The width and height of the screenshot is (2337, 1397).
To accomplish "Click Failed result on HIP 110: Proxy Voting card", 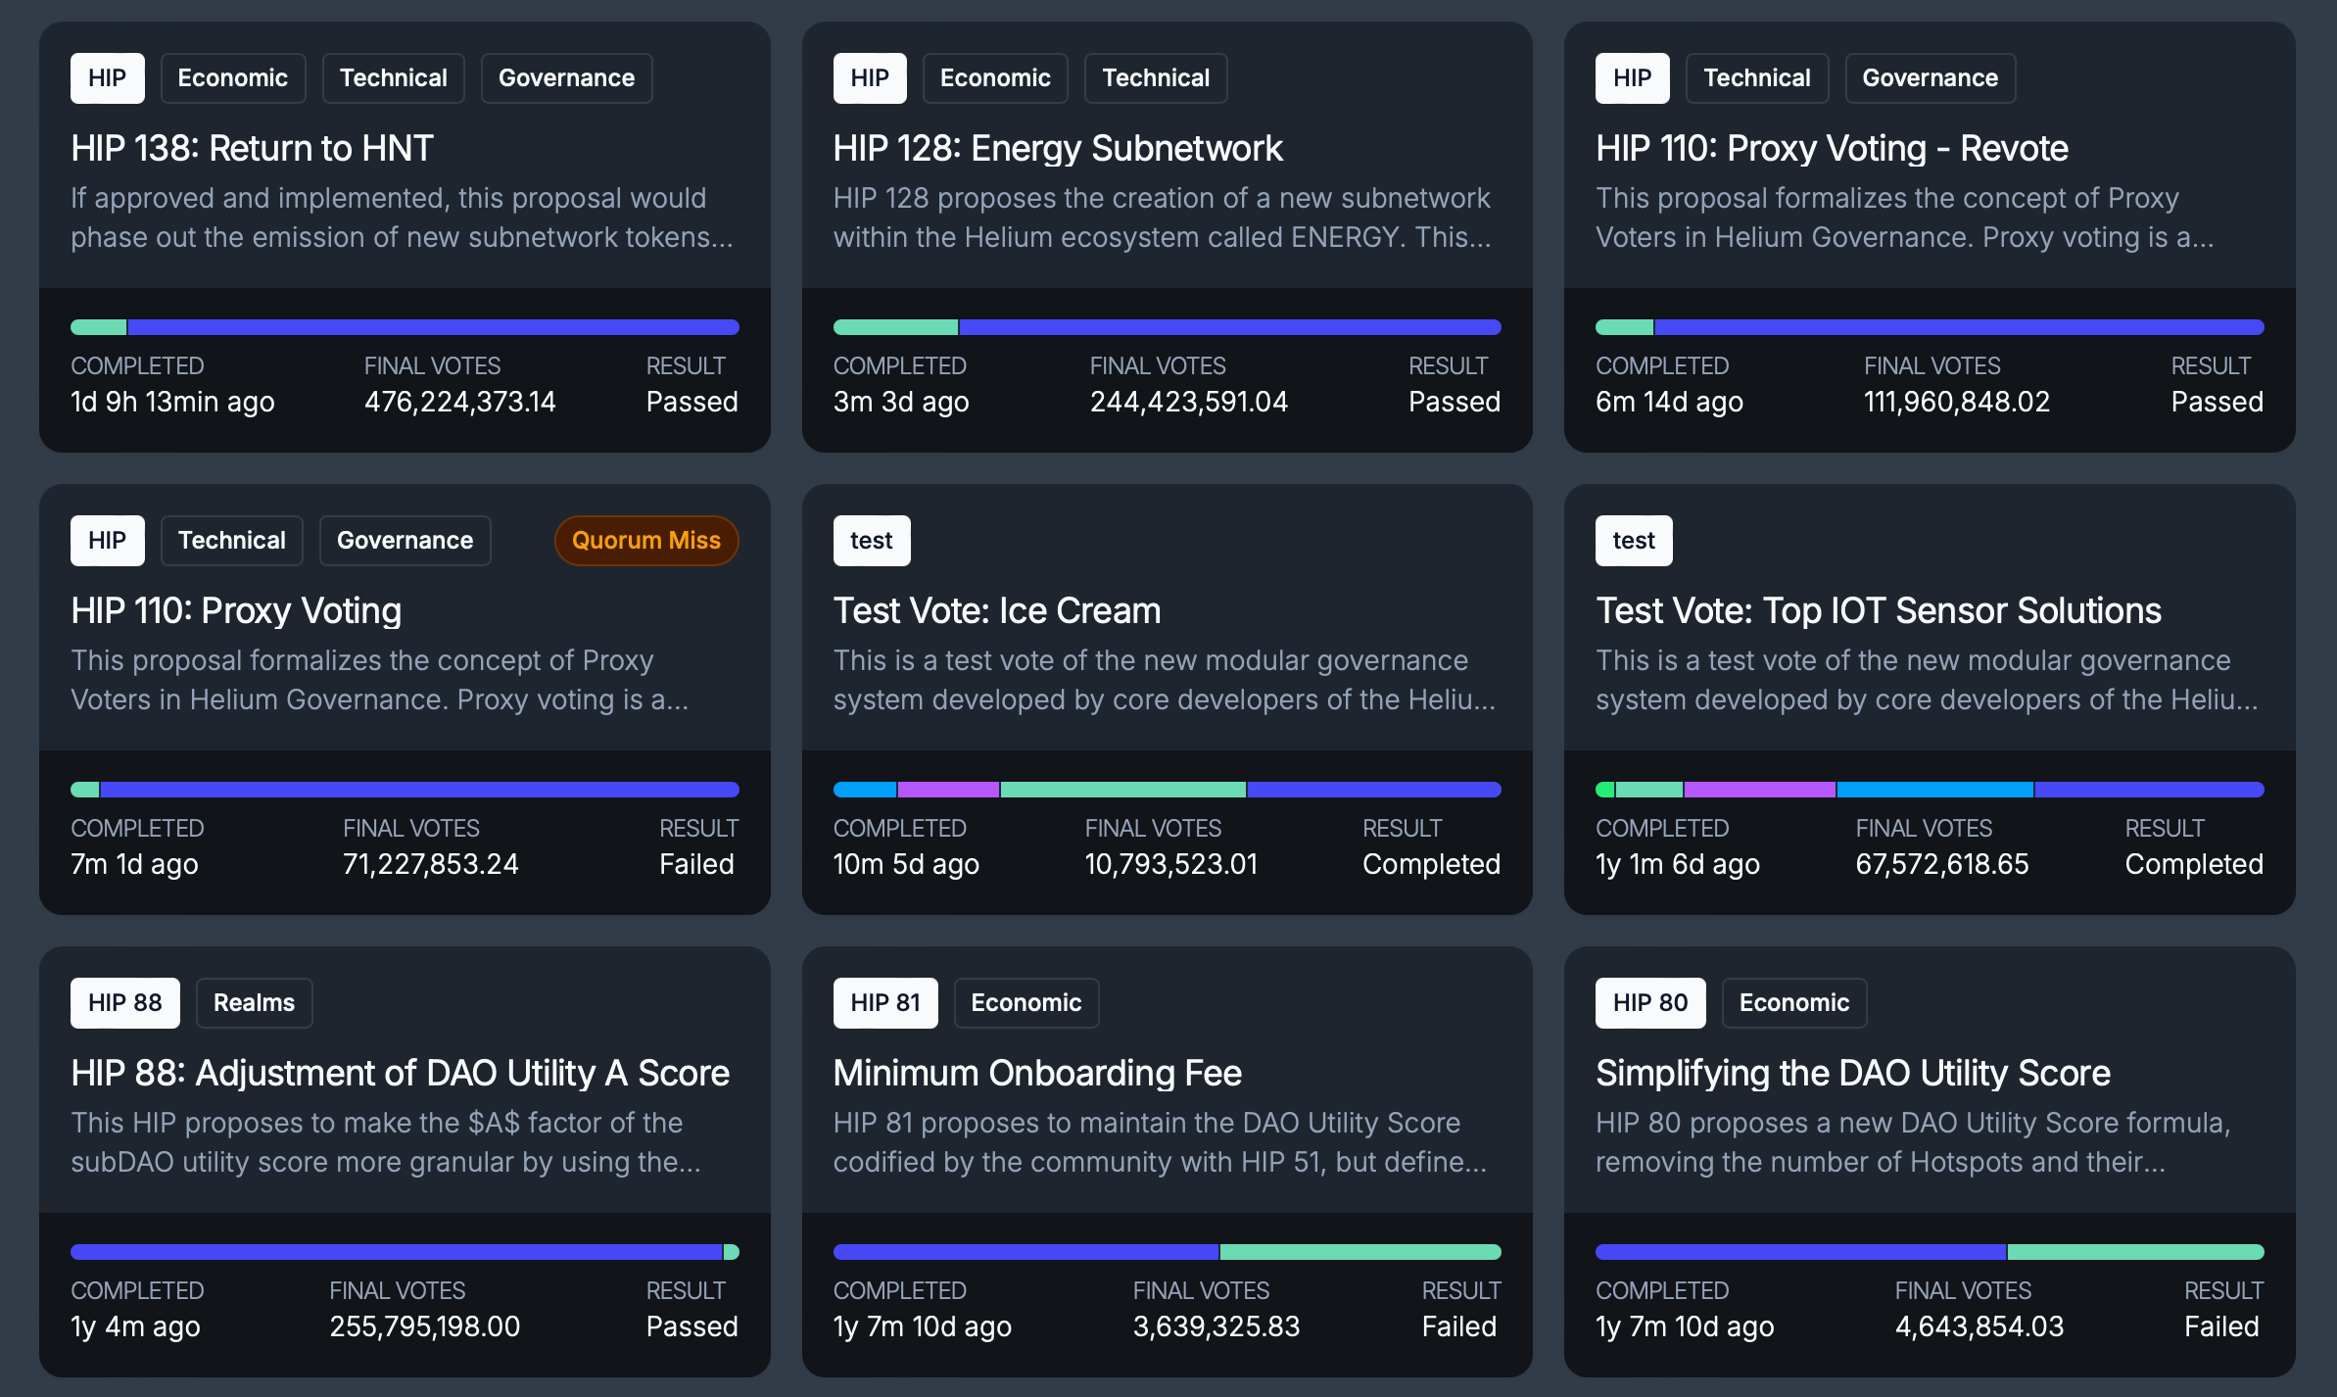I will tap(696, 864).
